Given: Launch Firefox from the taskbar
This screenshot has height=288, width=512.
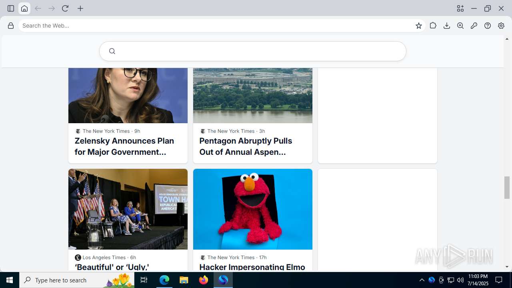Looking at the screenshot, I should point(204,280).
